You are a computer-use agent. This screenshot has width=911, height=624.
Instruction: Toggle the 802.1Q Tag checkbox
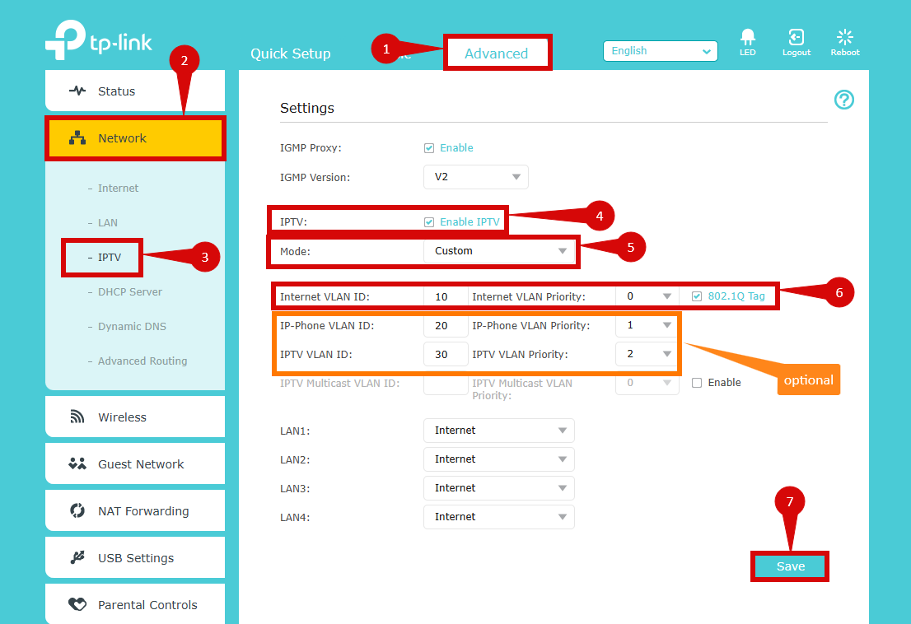(x=697, y=296)
